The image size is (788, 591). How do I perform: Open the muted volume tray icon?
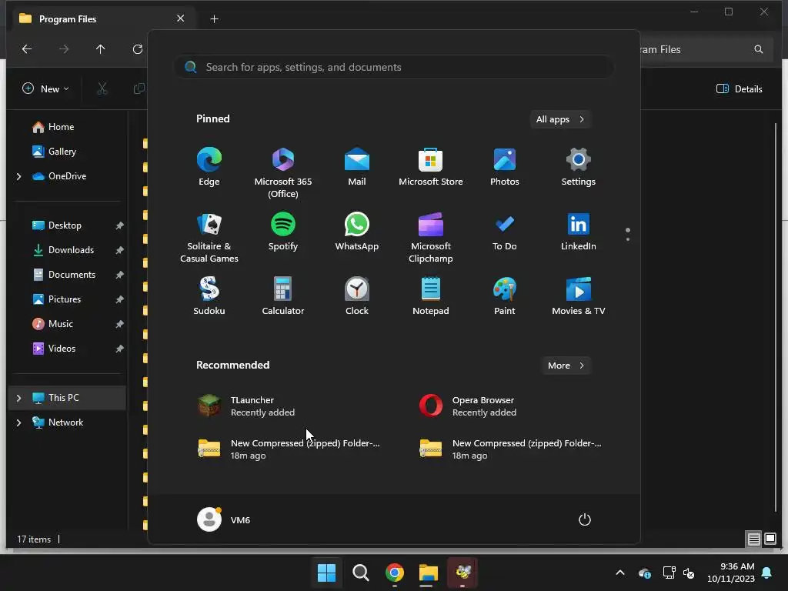(689, 573)
